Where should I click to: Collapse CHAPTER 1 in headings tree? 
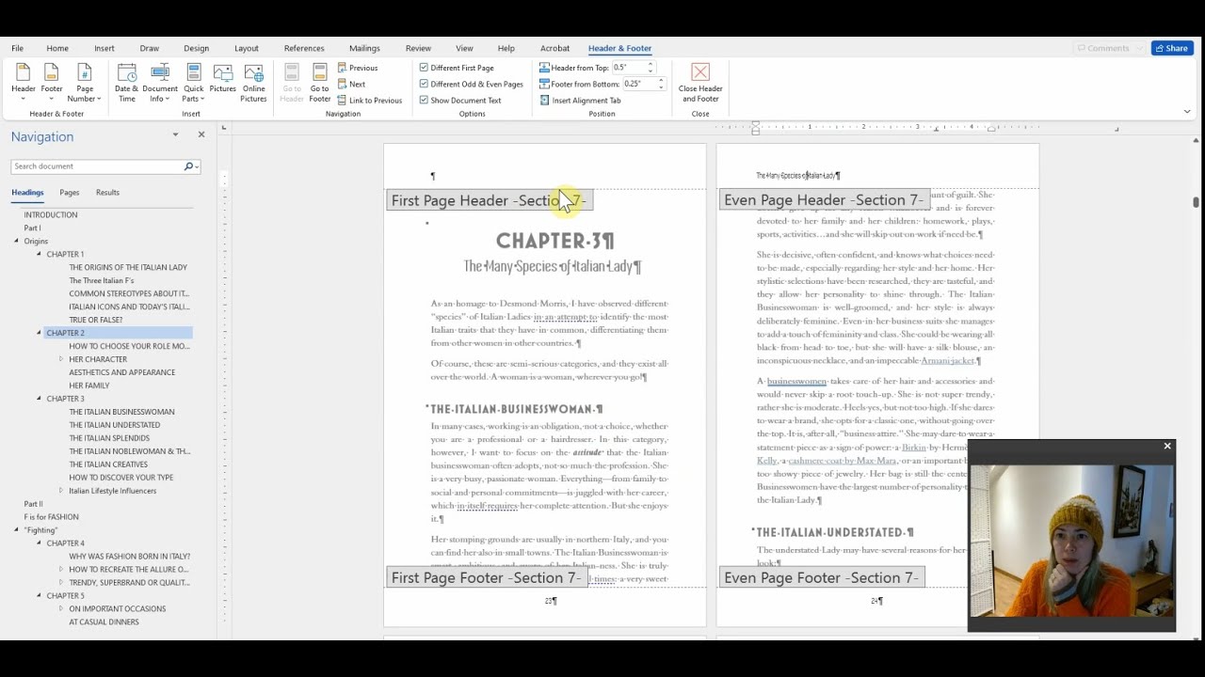pyautogui.click(x=39, y=254)
